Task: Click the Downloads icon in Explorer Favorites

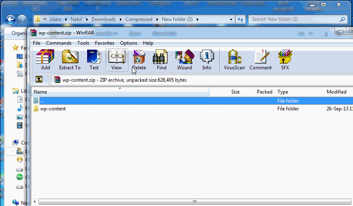Action: (x=20, y=65)
